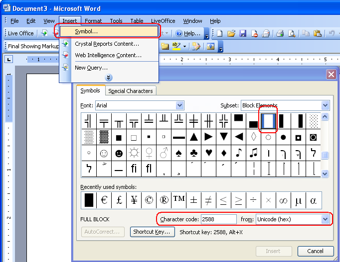Select the beamed music notes symbol
340x262 pixels.
[253, 153]
